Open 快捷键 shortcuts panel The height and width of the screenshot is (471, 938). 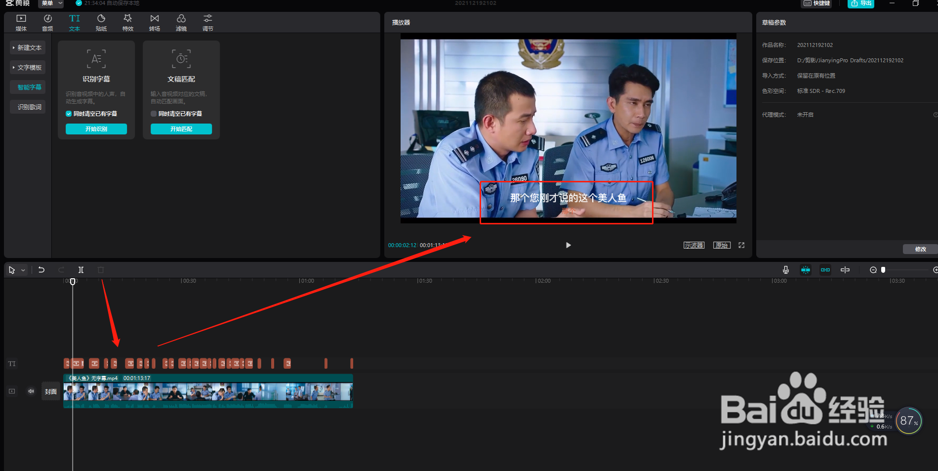816,3
